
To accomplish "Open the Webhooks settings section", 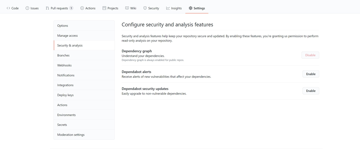I will (x=64, y=65).
